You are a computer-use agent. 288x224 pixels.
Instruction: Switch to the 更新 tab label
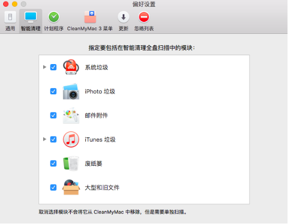point(123,29)
